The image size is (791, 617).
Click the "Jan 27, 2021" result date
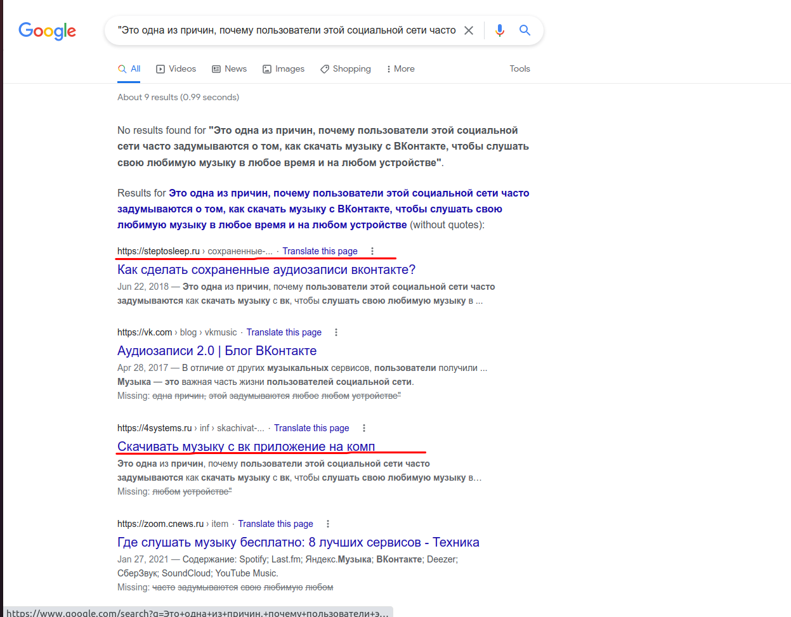pos(143,559)
